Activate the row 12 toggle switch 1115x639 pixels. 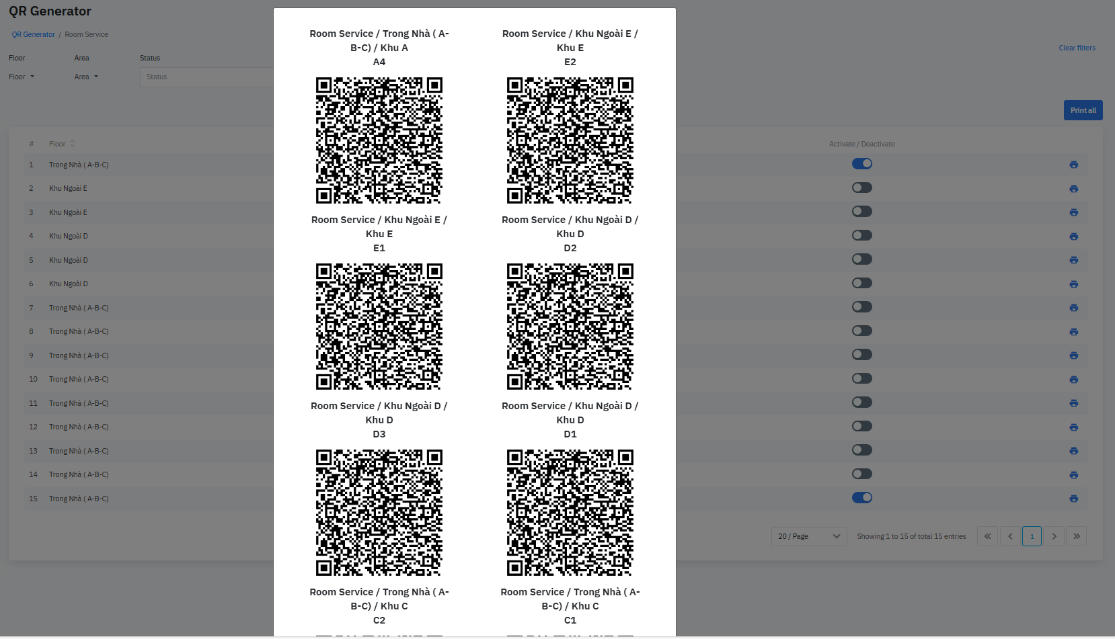coord(862,426)
